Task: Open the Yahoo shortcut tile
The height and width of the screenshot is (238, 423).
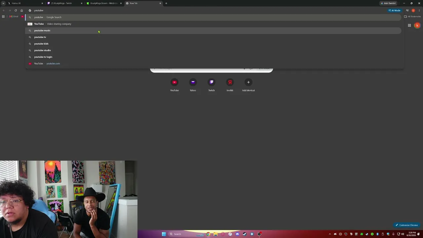Action: coord(193,85)
